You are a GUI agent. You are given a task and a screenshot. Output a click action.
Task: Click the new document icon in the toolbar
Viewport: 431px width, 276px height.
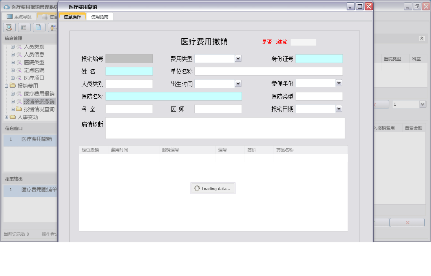pyautogui.click(x=39, y=27)
